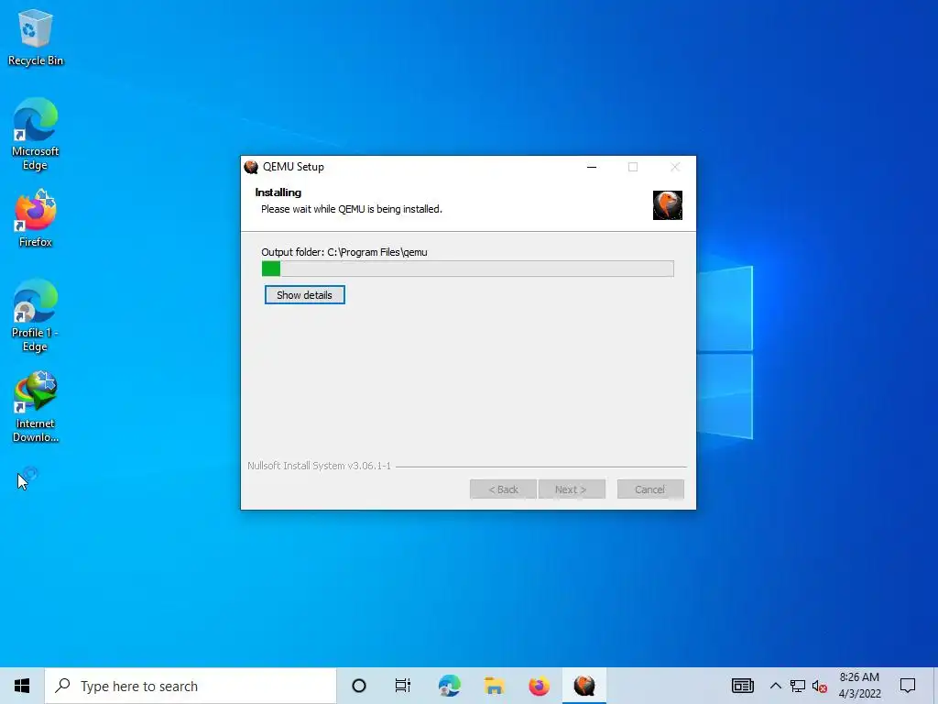
Task: Open News and Interests from the taskbar
Action: click(742, 686)
